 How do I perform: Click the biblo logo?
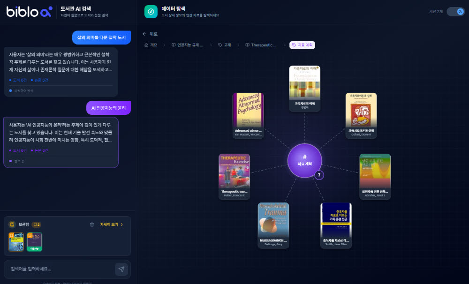(x=29, y=12)
